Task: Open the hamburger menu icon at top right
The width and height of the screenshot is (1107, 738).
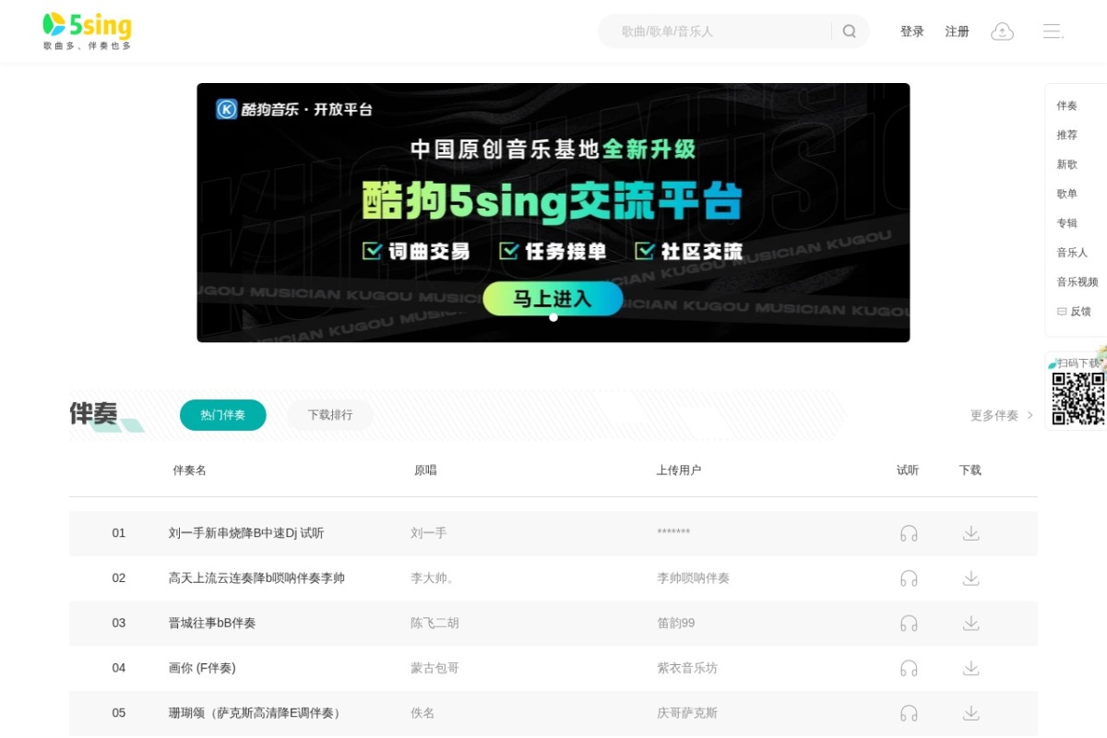Action: (x=1052, y=30)
